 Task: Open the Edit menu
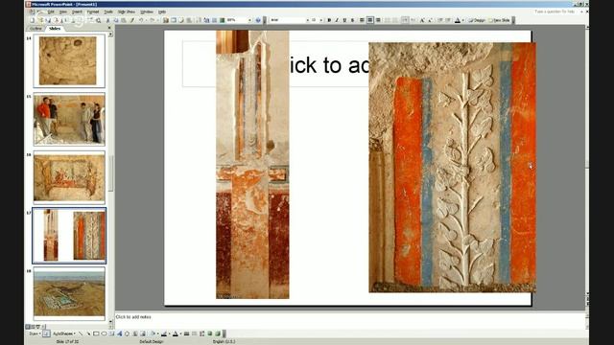point(51,11)
